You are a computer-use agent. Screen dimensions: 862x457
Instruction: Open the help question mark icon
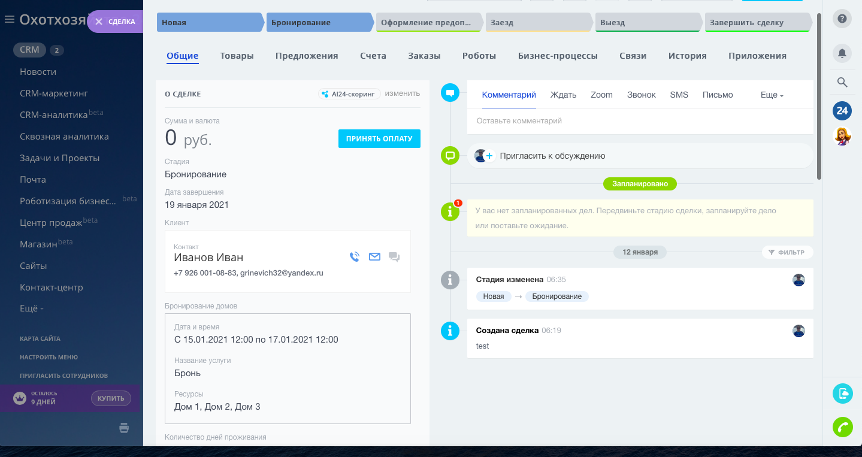pos(842,19)
